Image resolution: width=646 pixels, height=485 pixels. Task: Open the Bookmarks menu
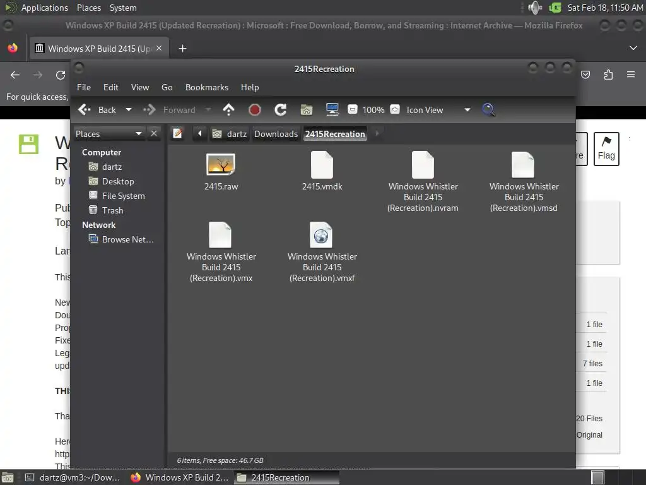click(207, 87)
